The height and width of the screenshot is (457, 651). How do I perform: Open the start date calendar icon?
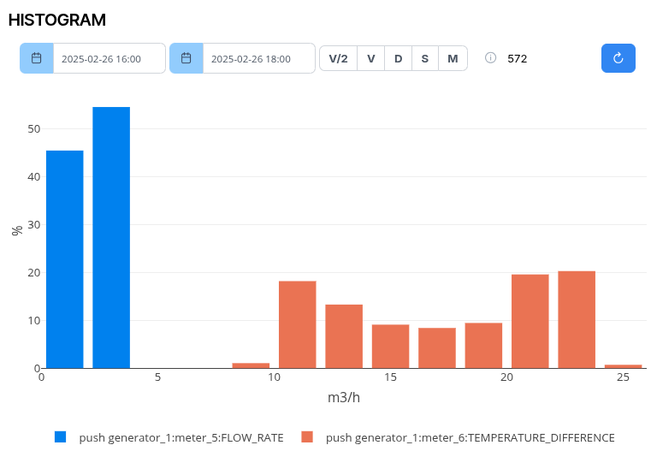[x=37, y=58]
